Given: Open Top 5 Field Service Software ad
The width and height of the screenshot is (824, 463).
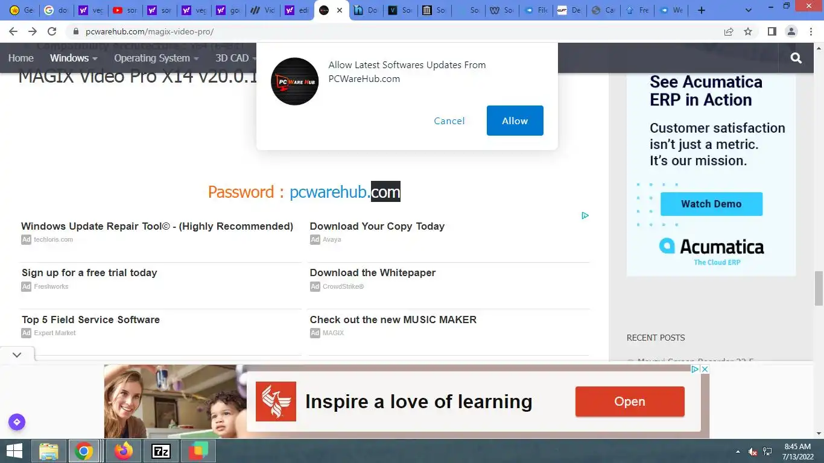Looking at the screenshot, I should pyautogui.click(x=90, y=320).
